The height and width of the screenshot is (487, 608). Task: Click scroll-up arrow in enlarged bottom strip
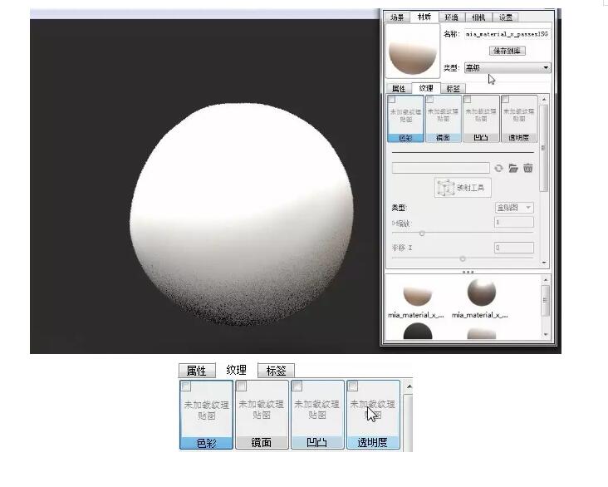(409, 386)
